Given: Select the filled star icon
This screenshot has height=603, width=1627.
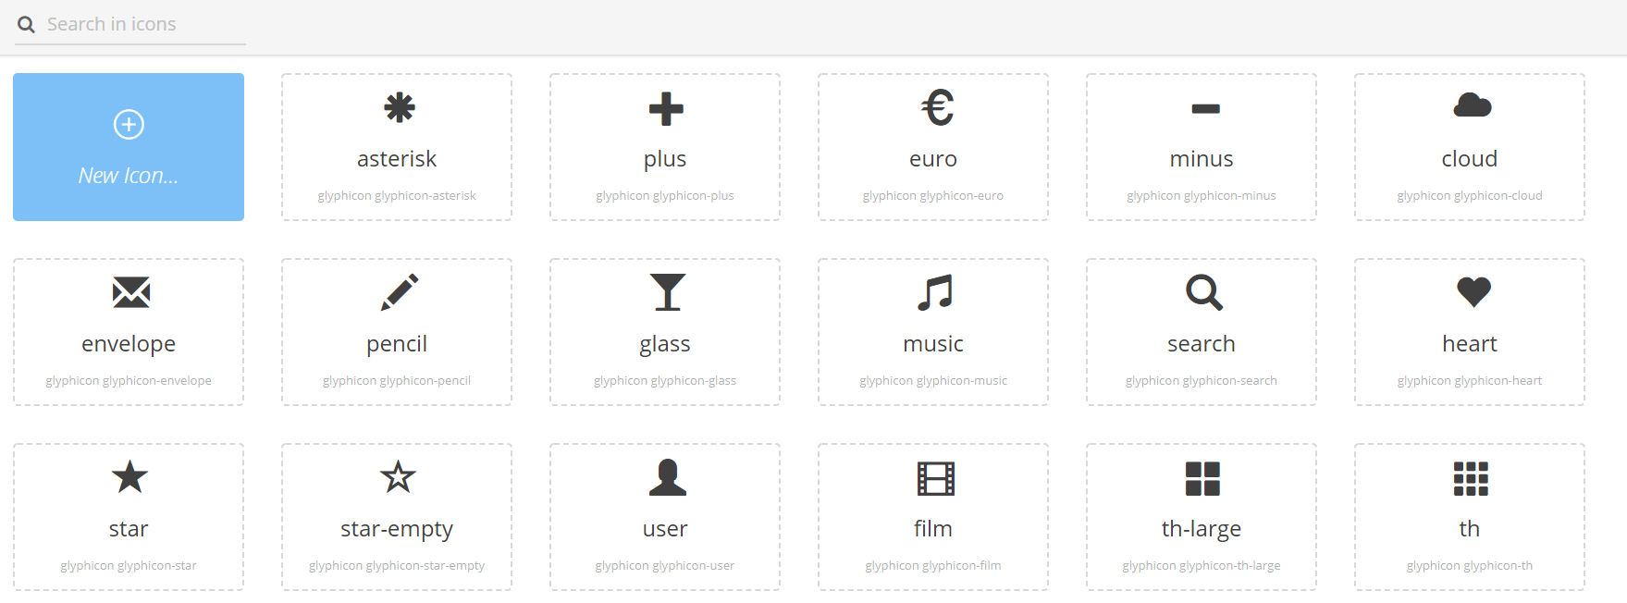Looking at the screenshot, I should pyautogui.click(x=129, y=478).
